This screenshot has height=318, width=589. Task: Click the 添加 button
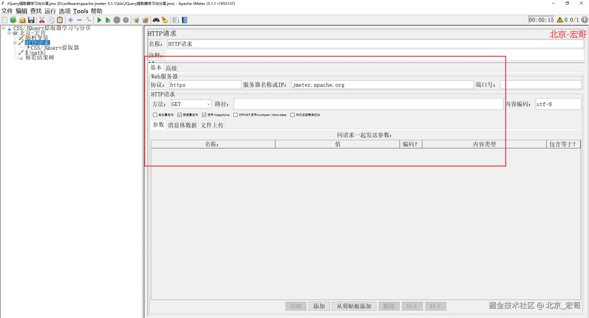[x=319, y=306]
